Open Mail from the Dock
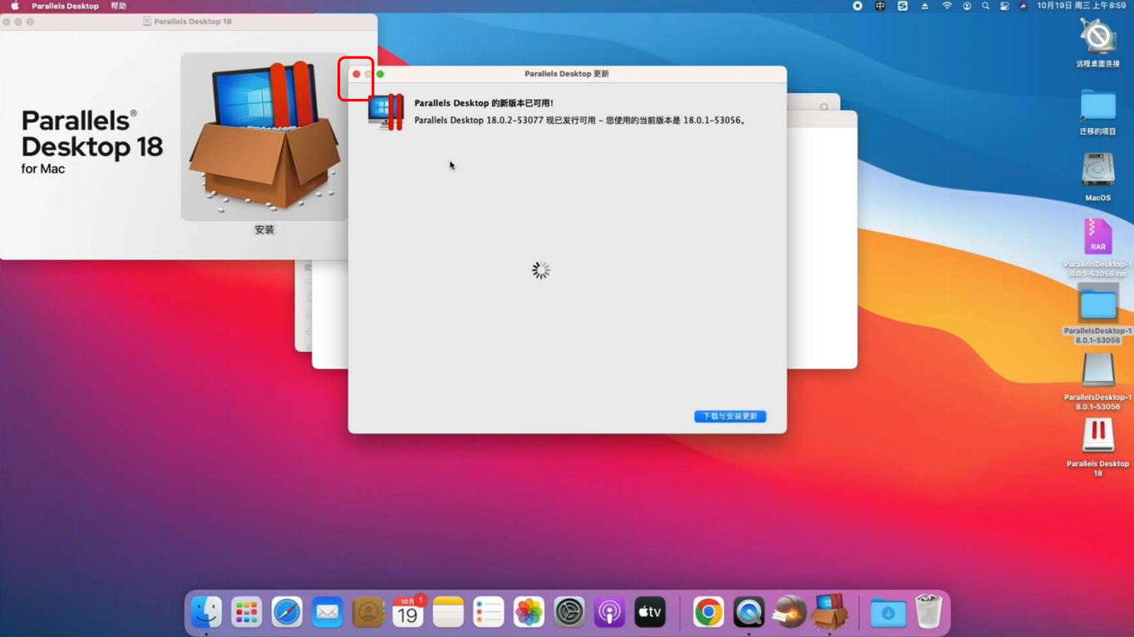This screenshot has height=637, width=1134. [328, 613]
